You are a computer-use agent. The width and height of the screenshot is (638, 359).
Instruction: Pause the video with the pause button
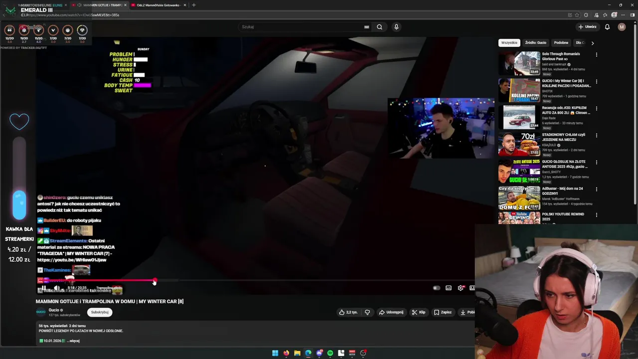click(44, 288)
